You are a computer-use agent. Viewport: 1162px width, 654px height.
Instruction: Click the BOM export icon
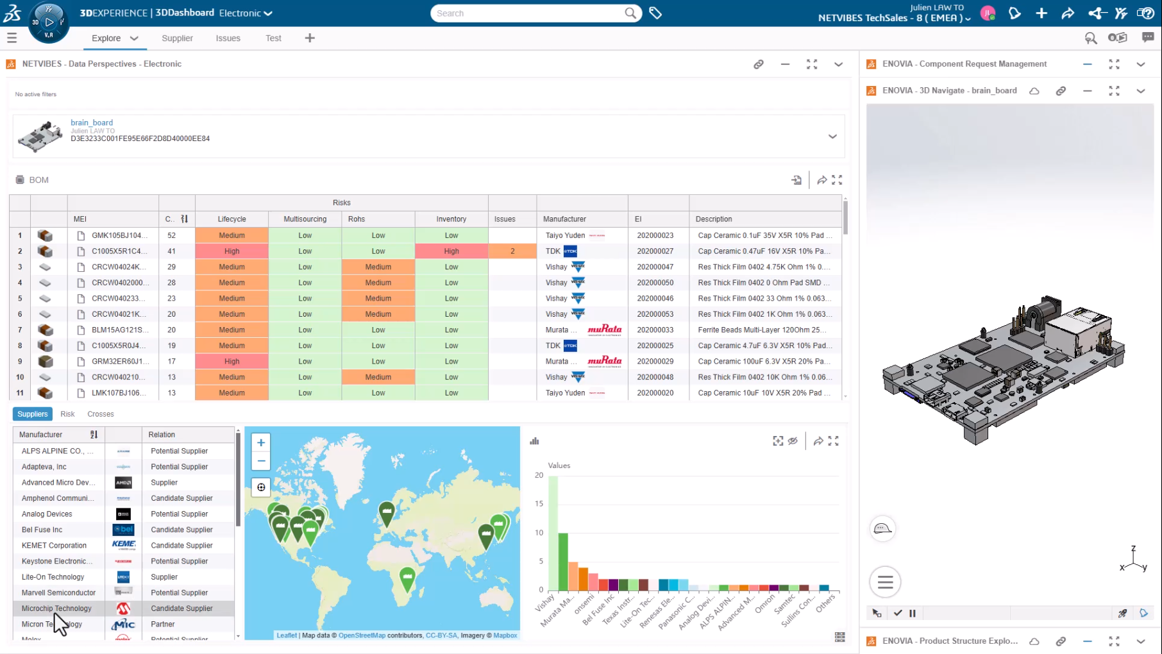(796, 180)
